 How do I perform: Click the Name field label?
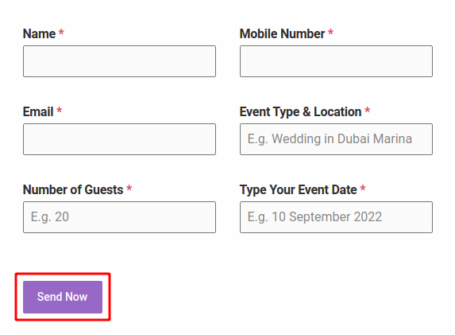point(39,33)
